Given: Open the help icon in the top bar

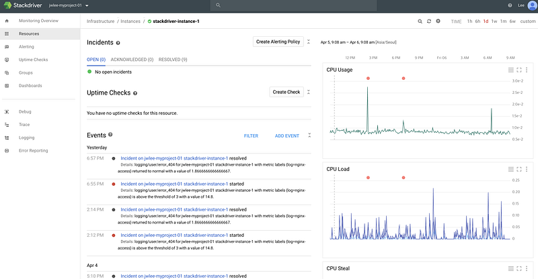Looking at the screenshot, I should pyautogui.click(x=510, y=5).
